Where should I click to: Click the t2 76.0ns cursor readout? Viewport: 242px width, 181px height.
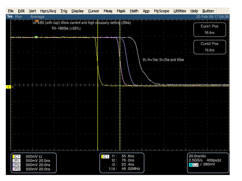pyautogui.click(x=123, y=160)
